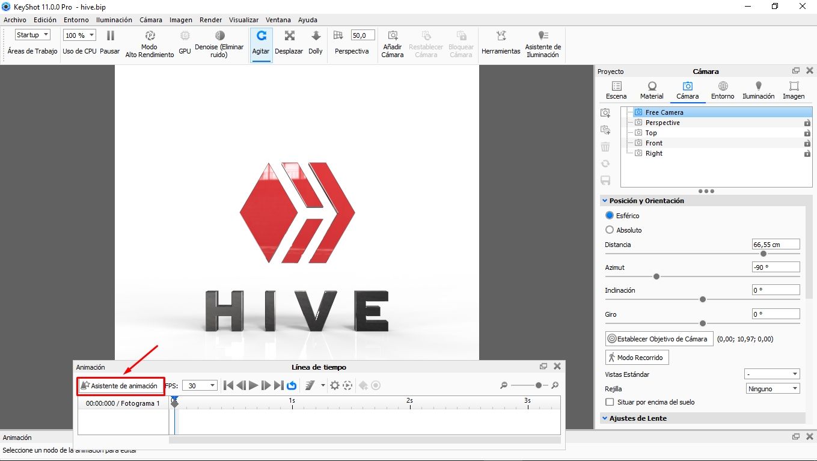Select the Esférico radio button
817x461 pixels.
coord(610,215)
